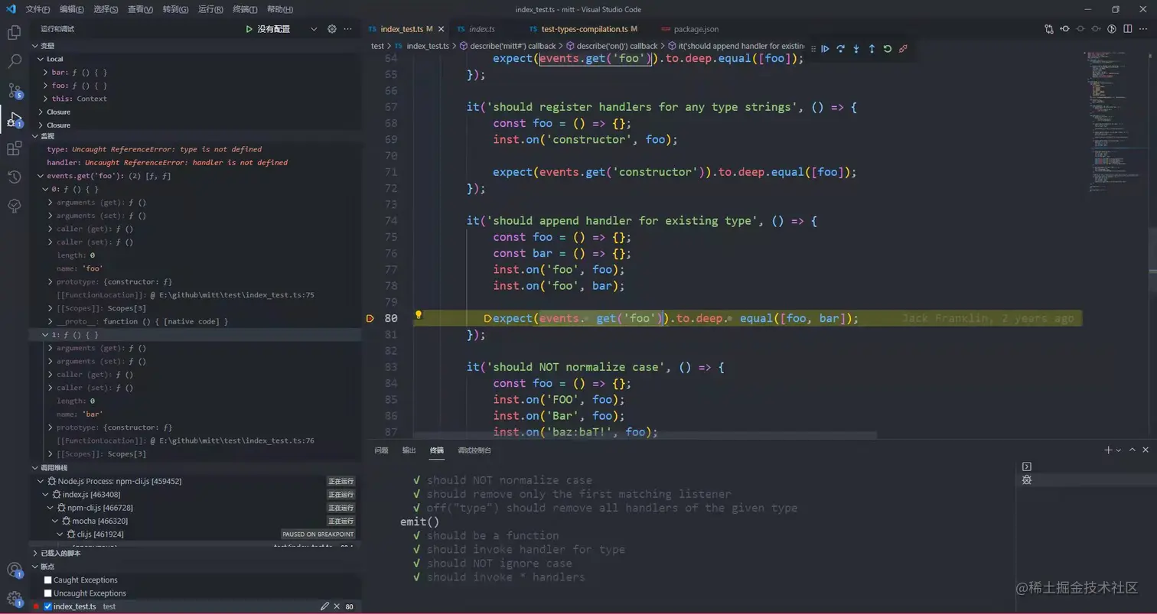This screenshot has height=614, width=1157.
Task: Open the Search view in activity bar
Action: tap(14, 61)
